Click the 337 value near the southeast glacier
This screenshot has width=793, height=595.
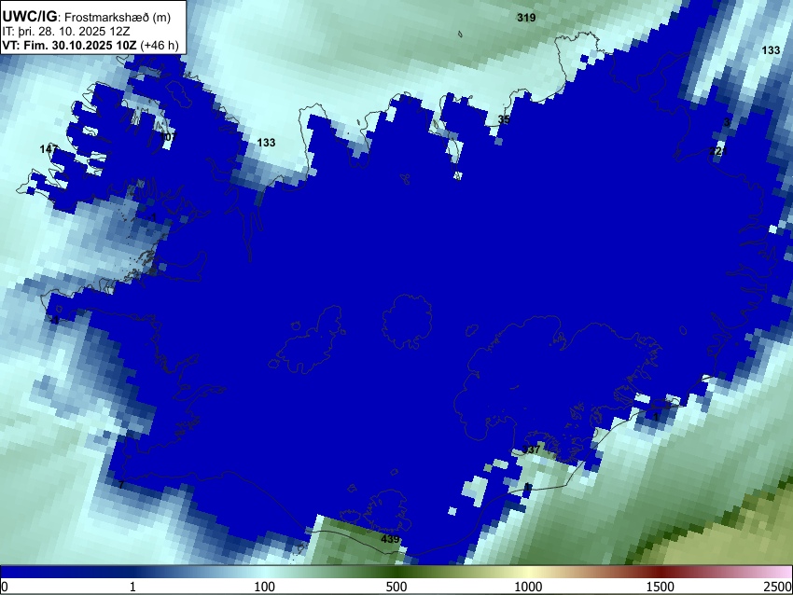532,450
